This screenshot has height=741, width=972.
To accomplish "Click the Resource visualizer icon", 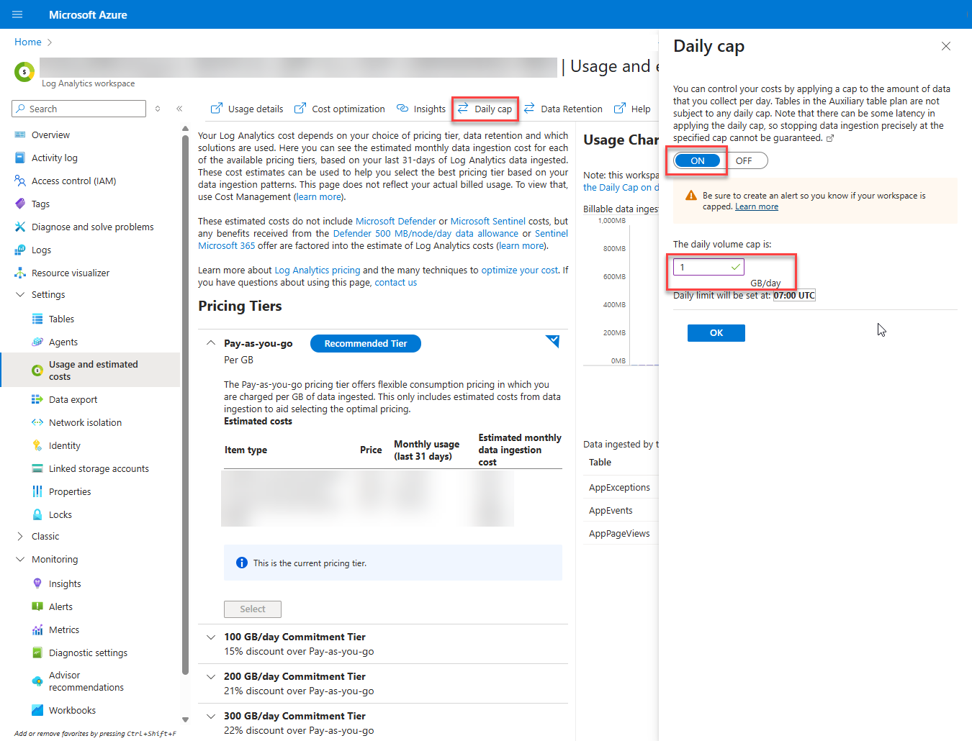I will point(20,273).
